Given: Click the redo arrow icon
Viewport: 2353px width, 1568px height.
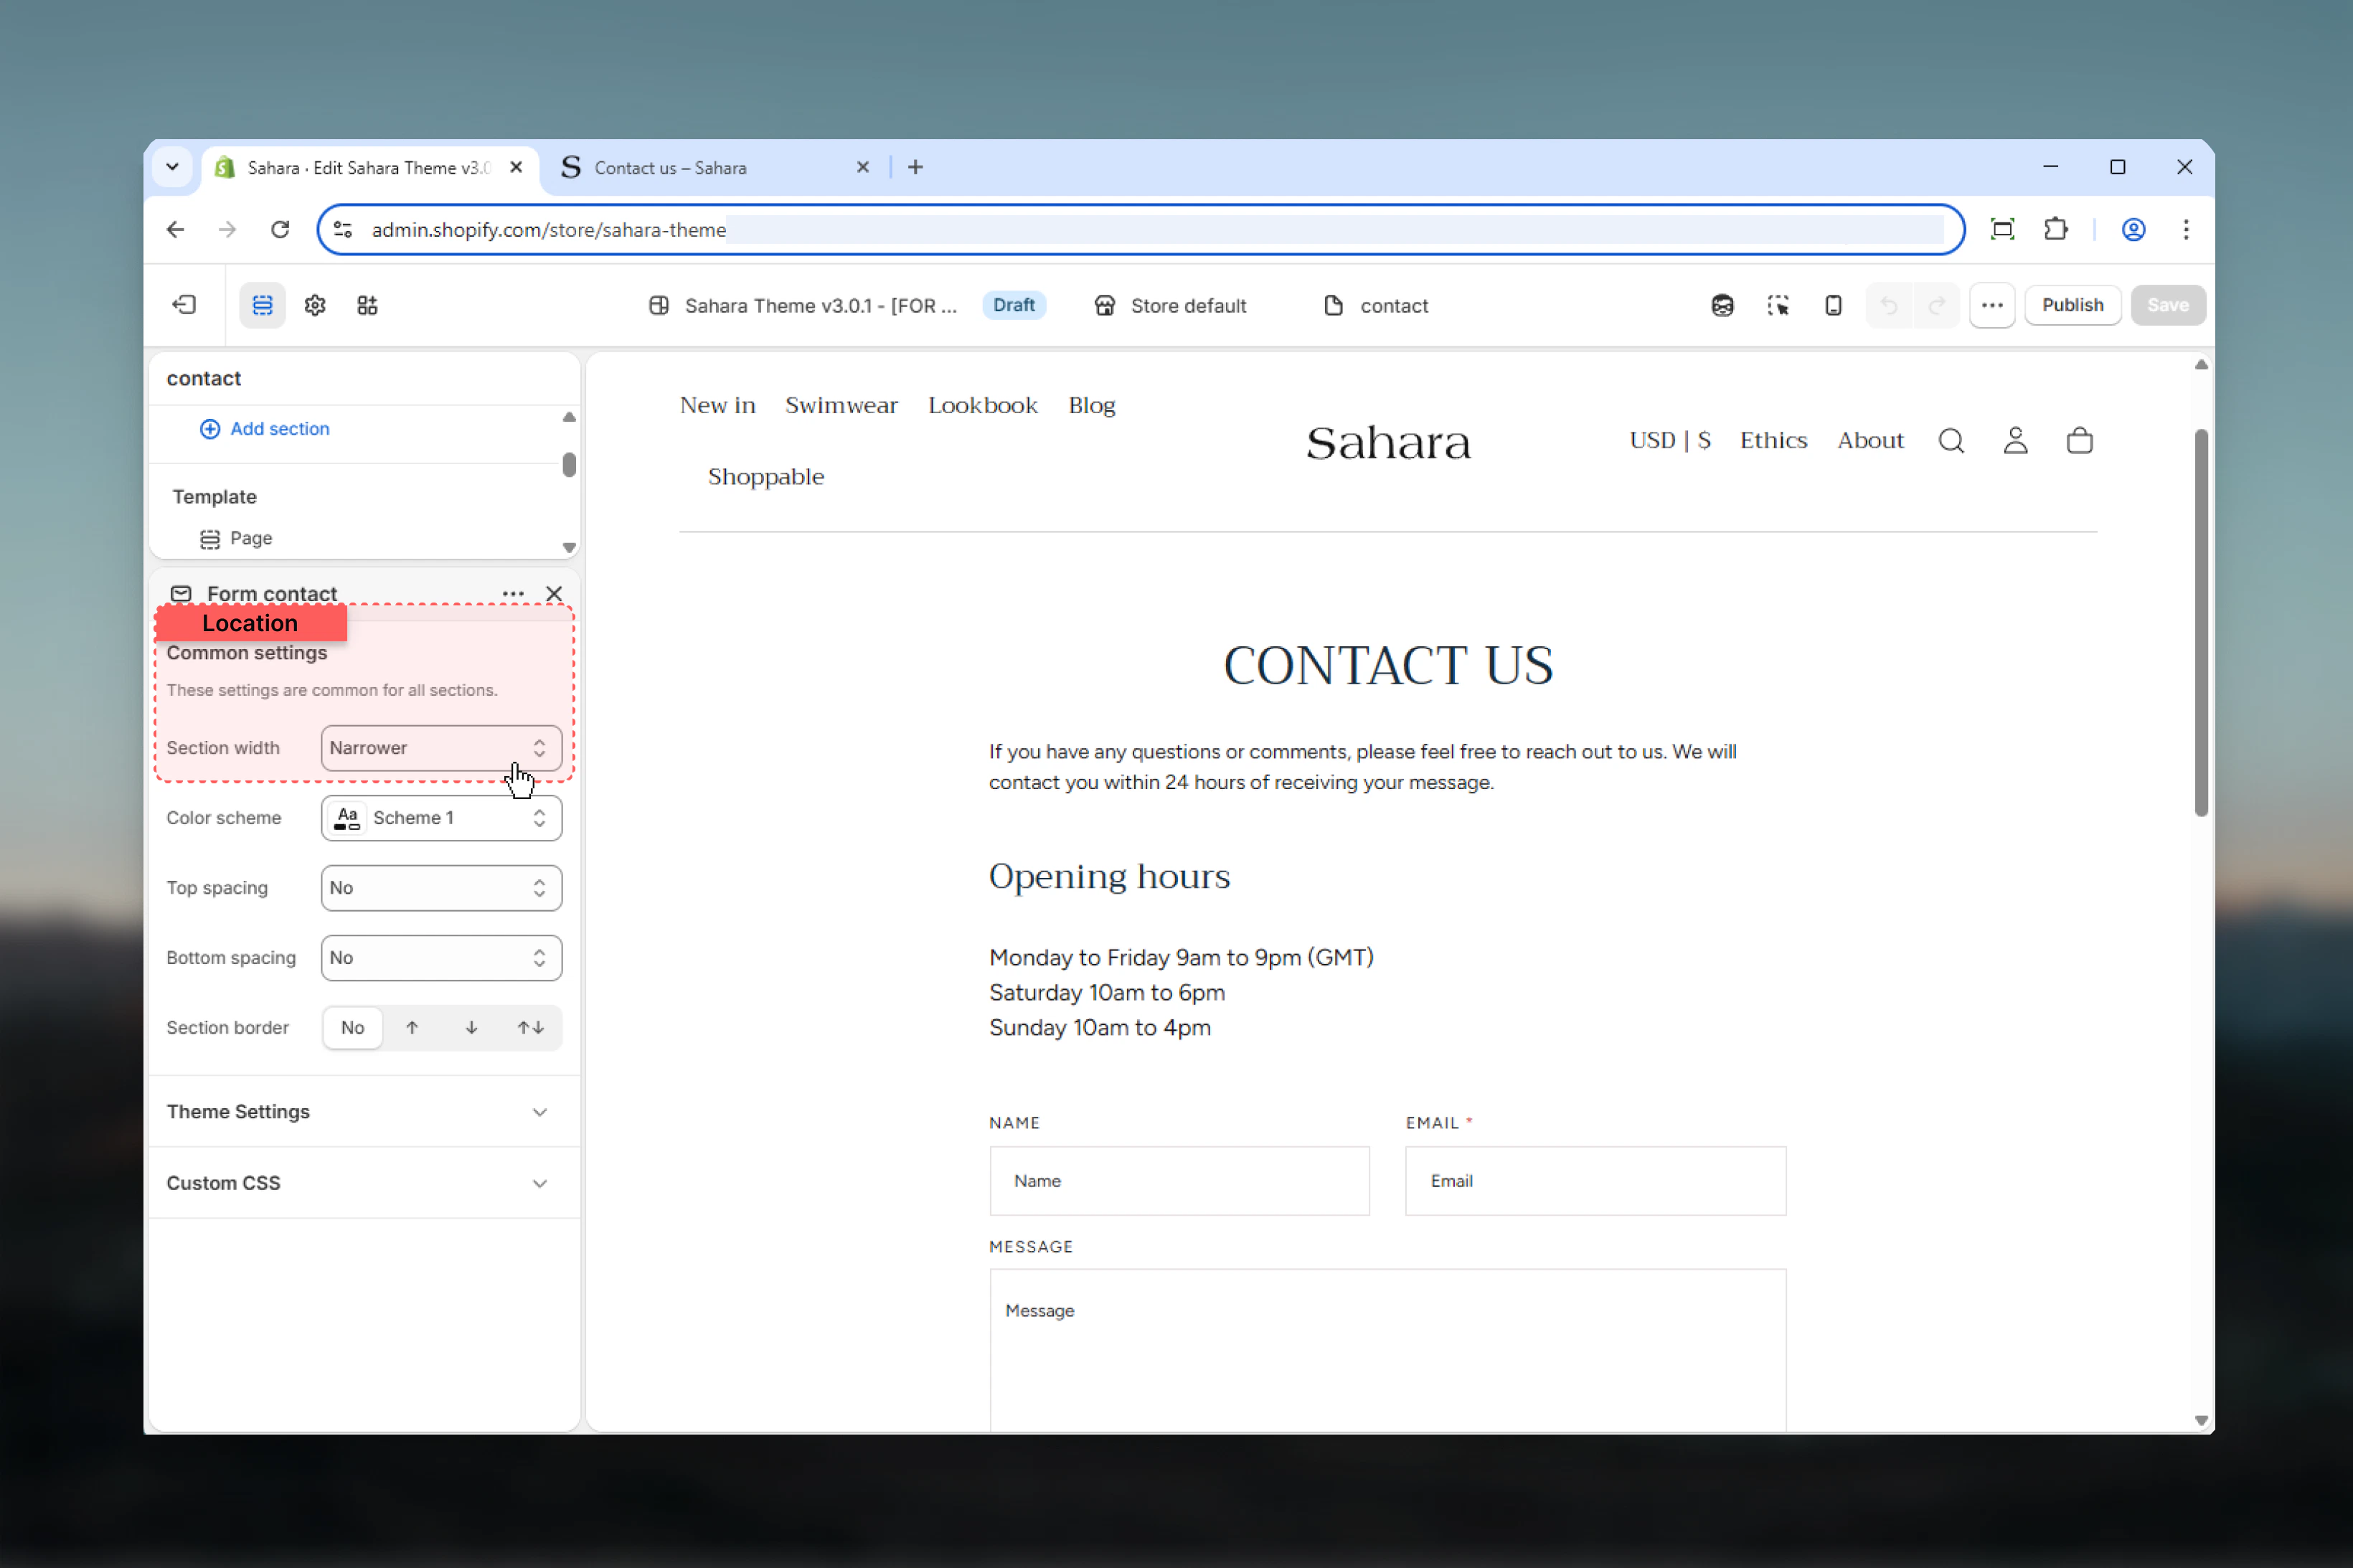Looking at the screenshot, I should 1937,305.
